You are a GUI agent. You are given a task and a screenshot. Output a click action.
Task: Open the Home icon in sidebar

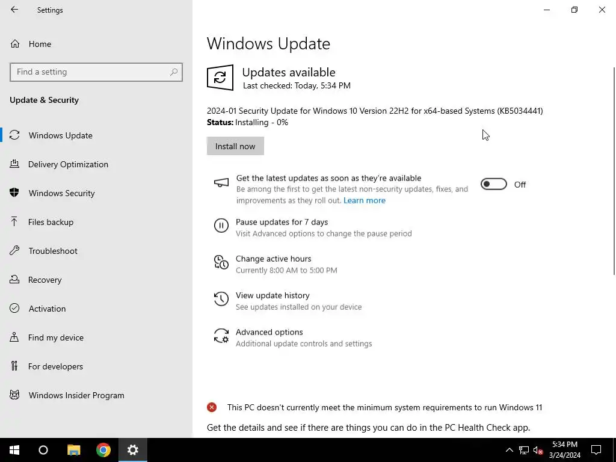pyautogui.click(x=15, y=43)
